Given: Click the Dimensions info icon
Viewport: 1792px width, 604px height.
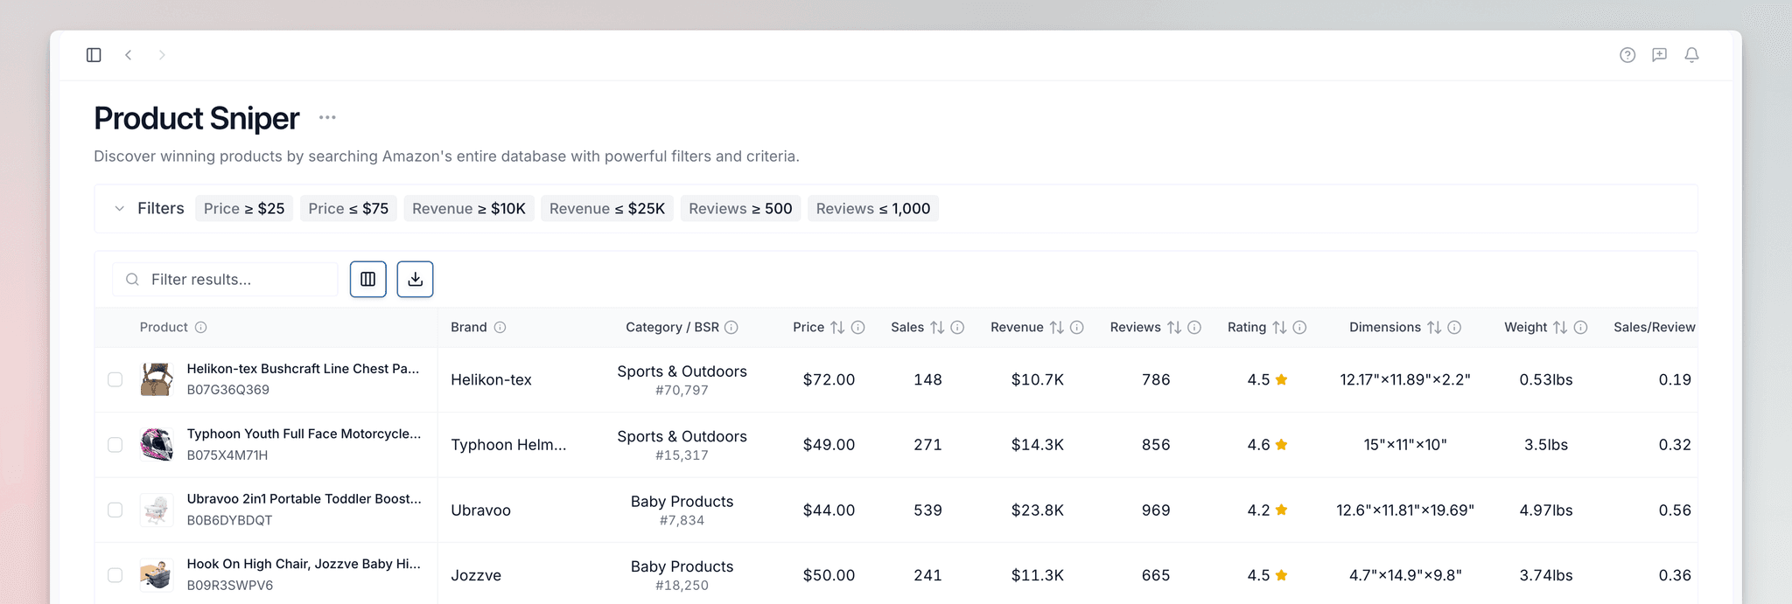Looking at the screenshot, I should (x=1454, y=328).
